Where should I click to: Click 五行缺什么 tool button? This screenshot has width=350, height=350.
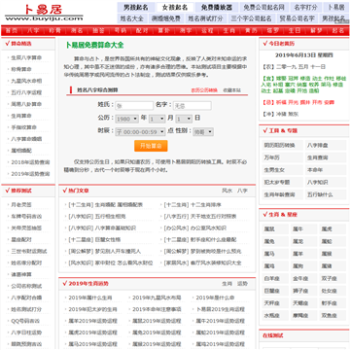[326, 194]
